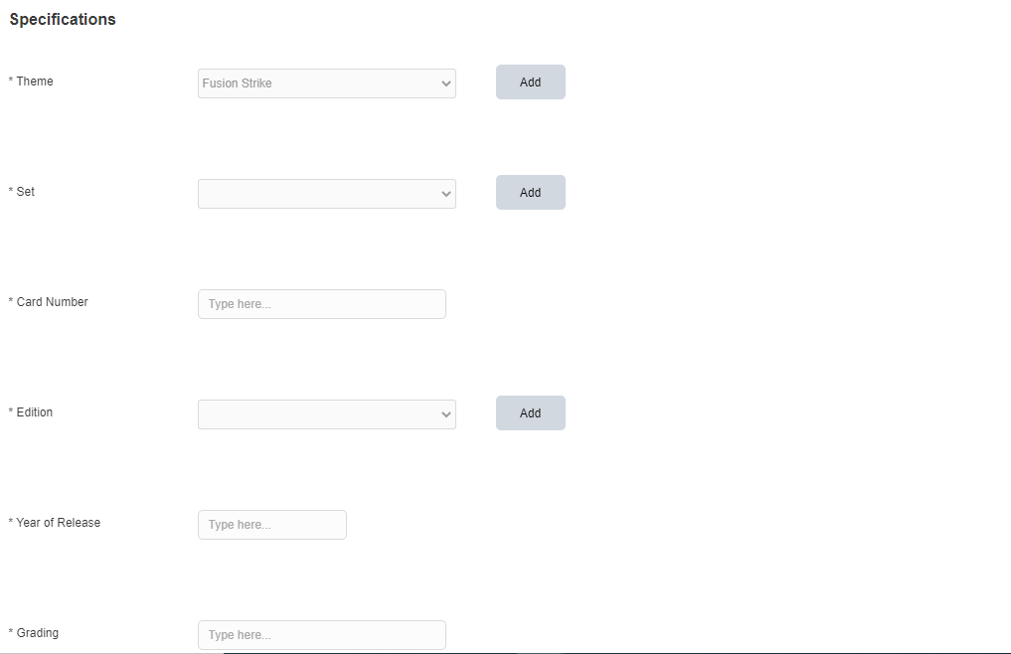The image size is (1011, 654).
Task: Click the Grading field label
Action: pos(38,633)
